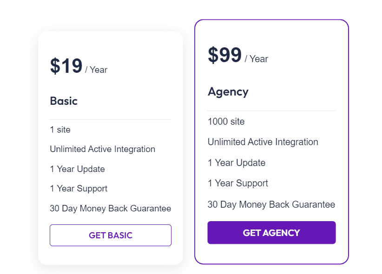The image size is (382, 274).
Task: Click 'Unlimited Active Integration' under Basic
Action: (103, 149)
